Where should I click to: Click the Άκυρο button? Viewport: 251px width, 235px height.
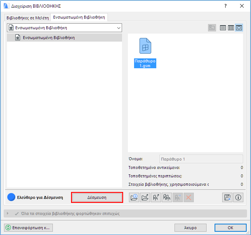point(190,228)
